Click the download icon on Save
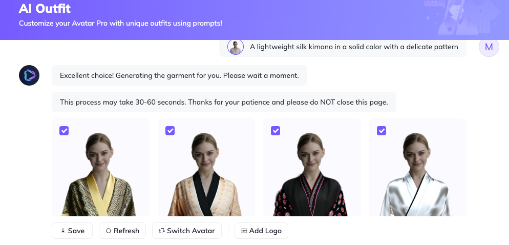This screenshot has width=509, height=245. [x=63, y=231]
